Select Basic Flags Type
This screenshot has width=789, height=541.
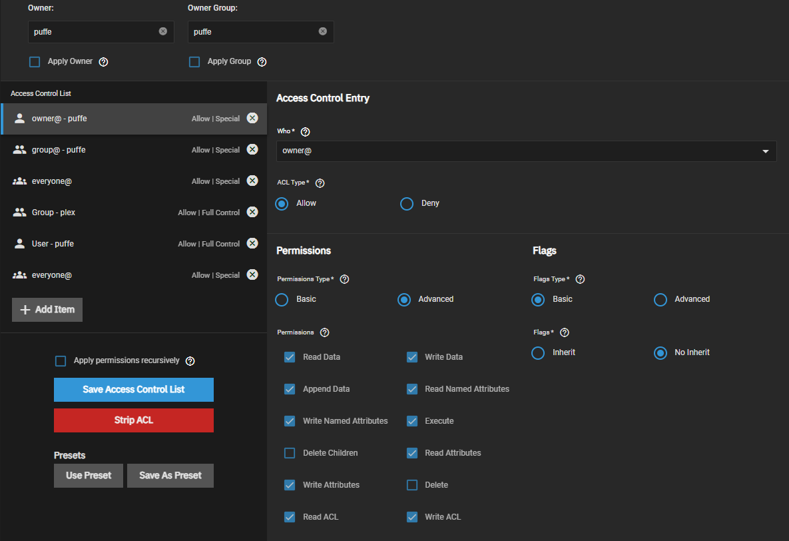pos(538,300)
